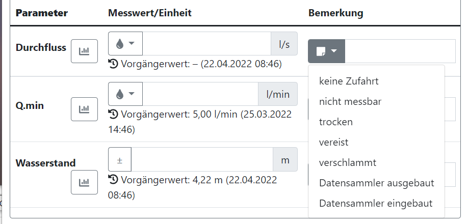468x224 pixels.
Task: Click the Durchfluss Bemerkung text field
Action: coord(400,51)
